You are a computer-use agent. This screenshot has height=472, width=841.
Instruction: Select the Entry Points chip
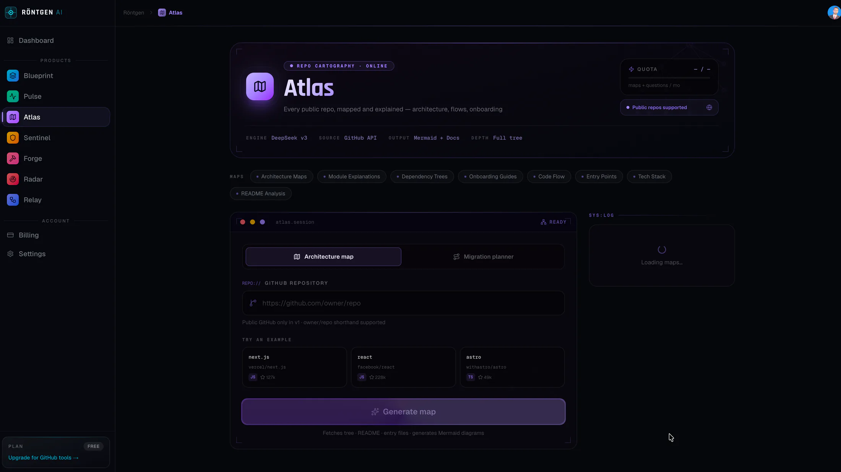(x=599, y=176)
